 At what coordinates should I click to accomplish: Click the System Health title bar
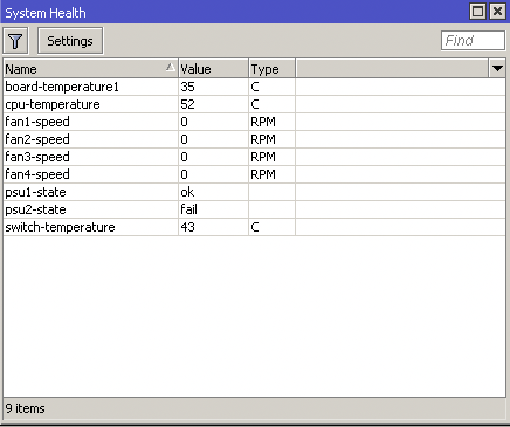[234, 12]
